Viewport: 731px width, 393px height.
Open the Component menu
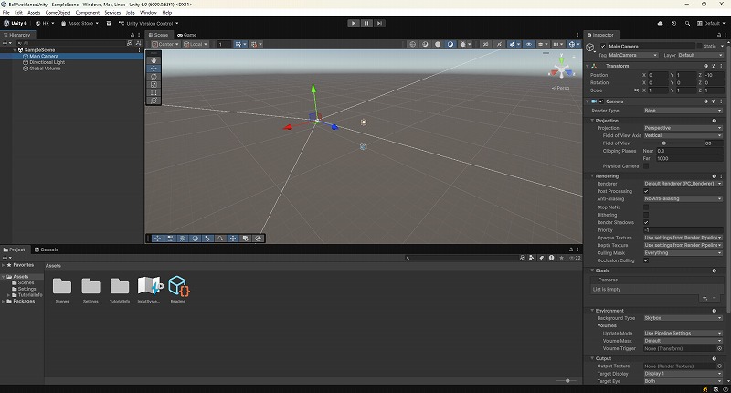coord(87,13)
